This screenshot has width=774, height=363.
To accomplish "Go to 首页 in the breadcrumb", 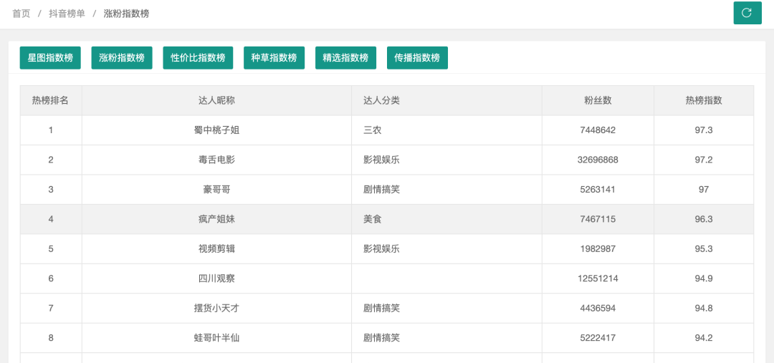I will (x=21, y=14).
